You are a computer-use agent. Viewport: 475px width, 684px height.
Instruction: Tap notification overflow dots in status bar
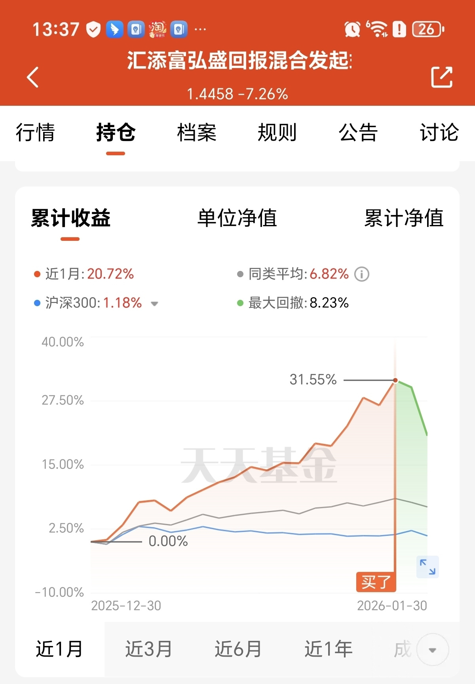tap(200, 29)
